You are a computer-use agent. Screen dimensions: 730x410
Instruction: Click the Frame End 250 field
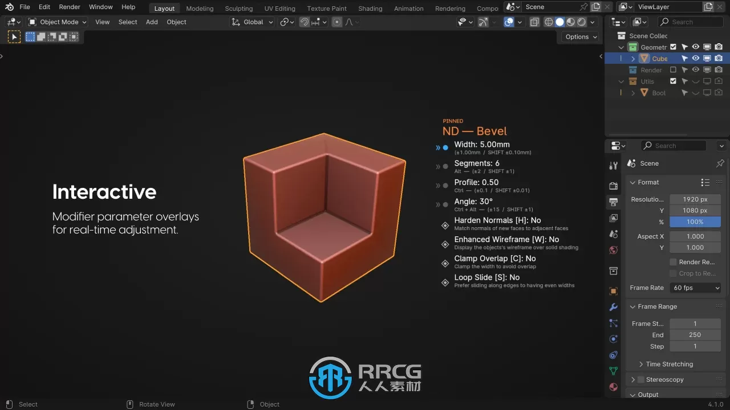[695, 335]
